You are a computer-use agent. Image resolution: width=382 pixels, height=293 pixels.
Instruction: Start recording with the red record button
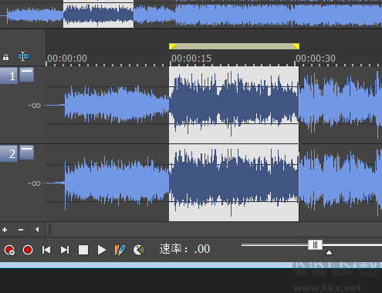(x=28, y=250)
